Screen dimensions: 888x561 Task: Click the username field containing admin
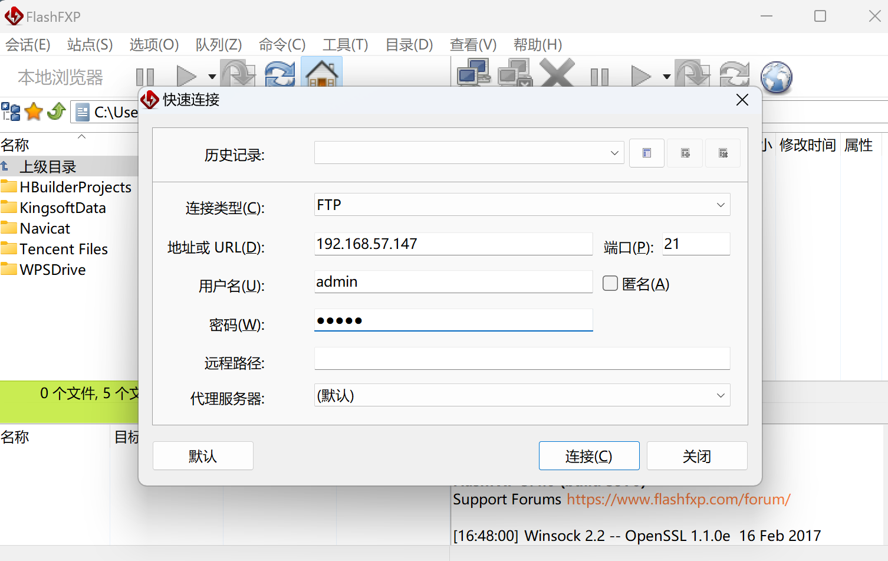point(453,282)
